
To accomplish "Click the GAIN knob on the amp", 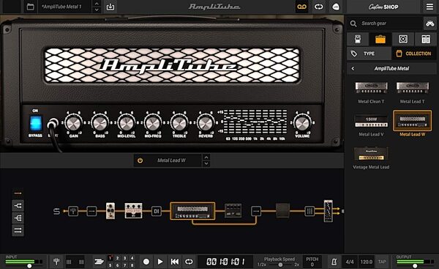I will pos(73,123).
